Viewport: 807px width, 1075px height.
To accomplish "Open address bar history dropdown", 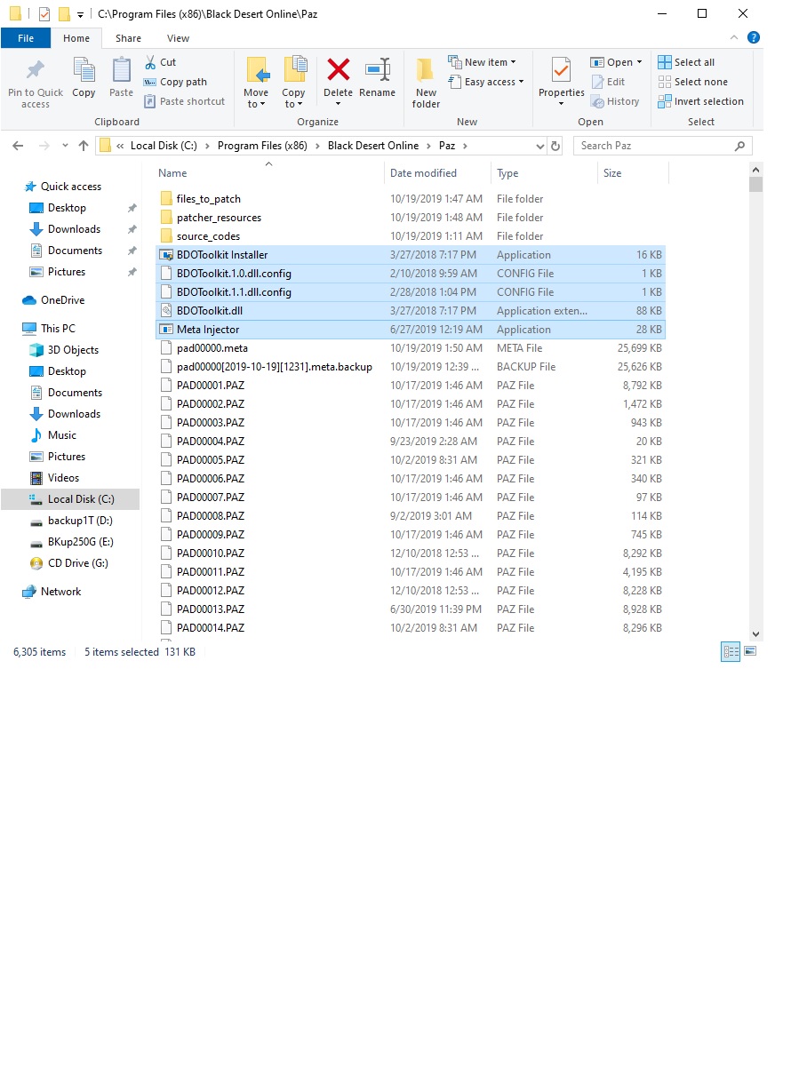I will point(539,146).
